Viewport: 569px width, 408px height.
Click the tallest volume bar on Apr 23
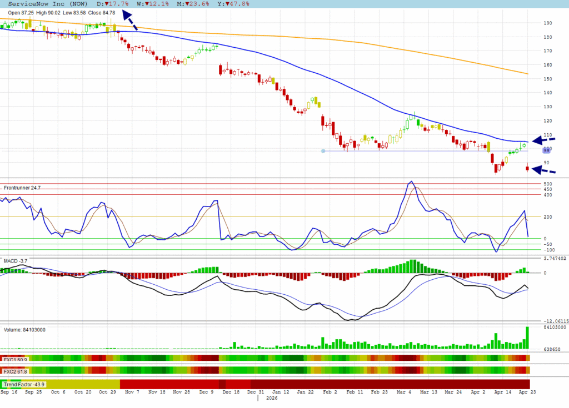click(527, 338)
